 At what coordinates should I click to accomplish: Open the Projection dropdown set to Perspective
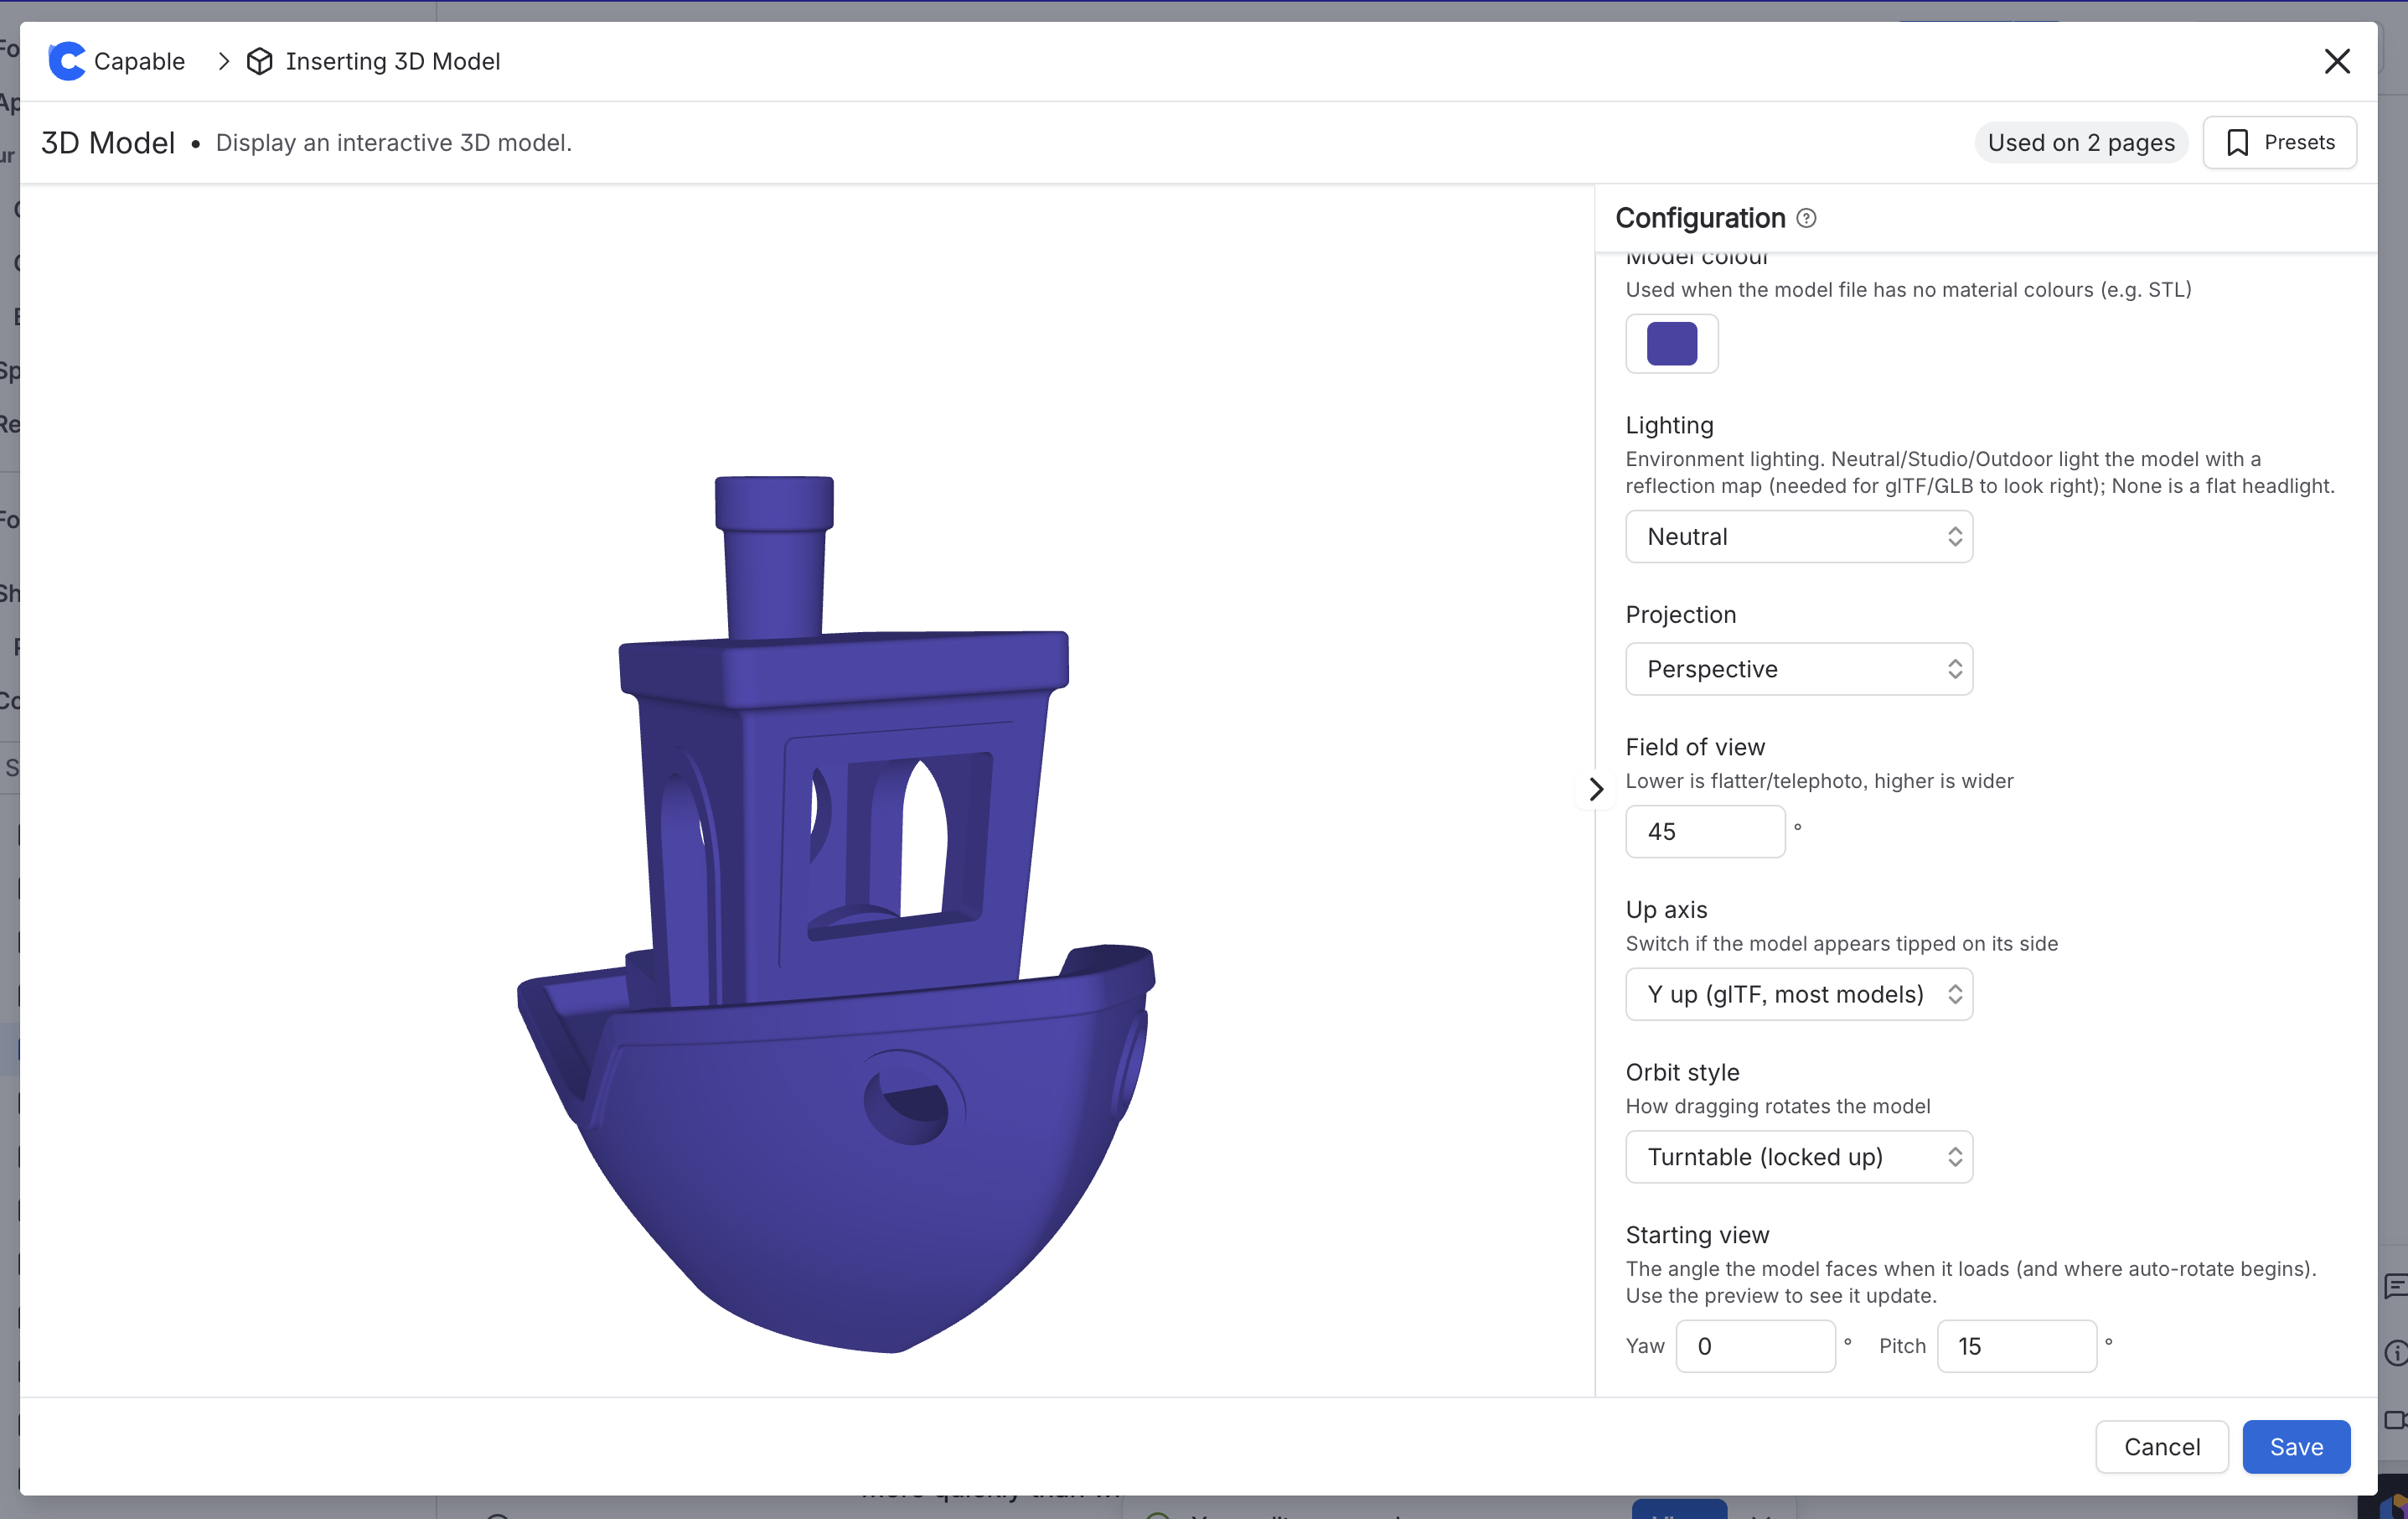pyautogui.click(x=1799, y=668)
